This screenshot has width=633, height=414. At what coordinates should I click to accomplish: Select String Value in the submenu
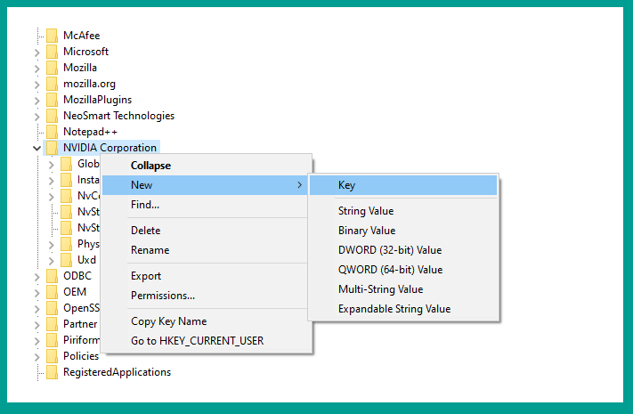pyautogui.click(x=366, y=211)
